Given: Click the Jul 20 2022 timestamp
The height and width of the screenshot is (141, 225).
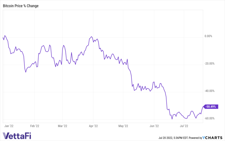Looking at the screenshot, I should coord(169,137).
